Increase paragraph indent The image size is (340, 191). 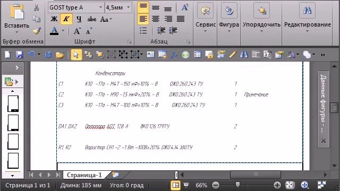pyautogui.click(x=173, y=31)
